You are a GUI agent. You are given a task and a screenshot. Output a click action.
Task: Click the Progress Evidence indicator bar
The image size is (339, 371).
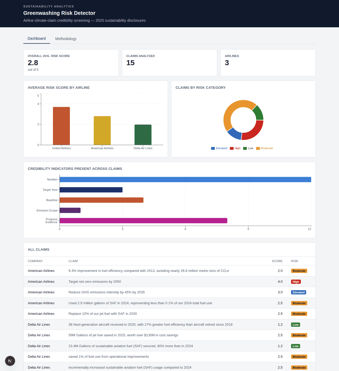tap(143, 220)
